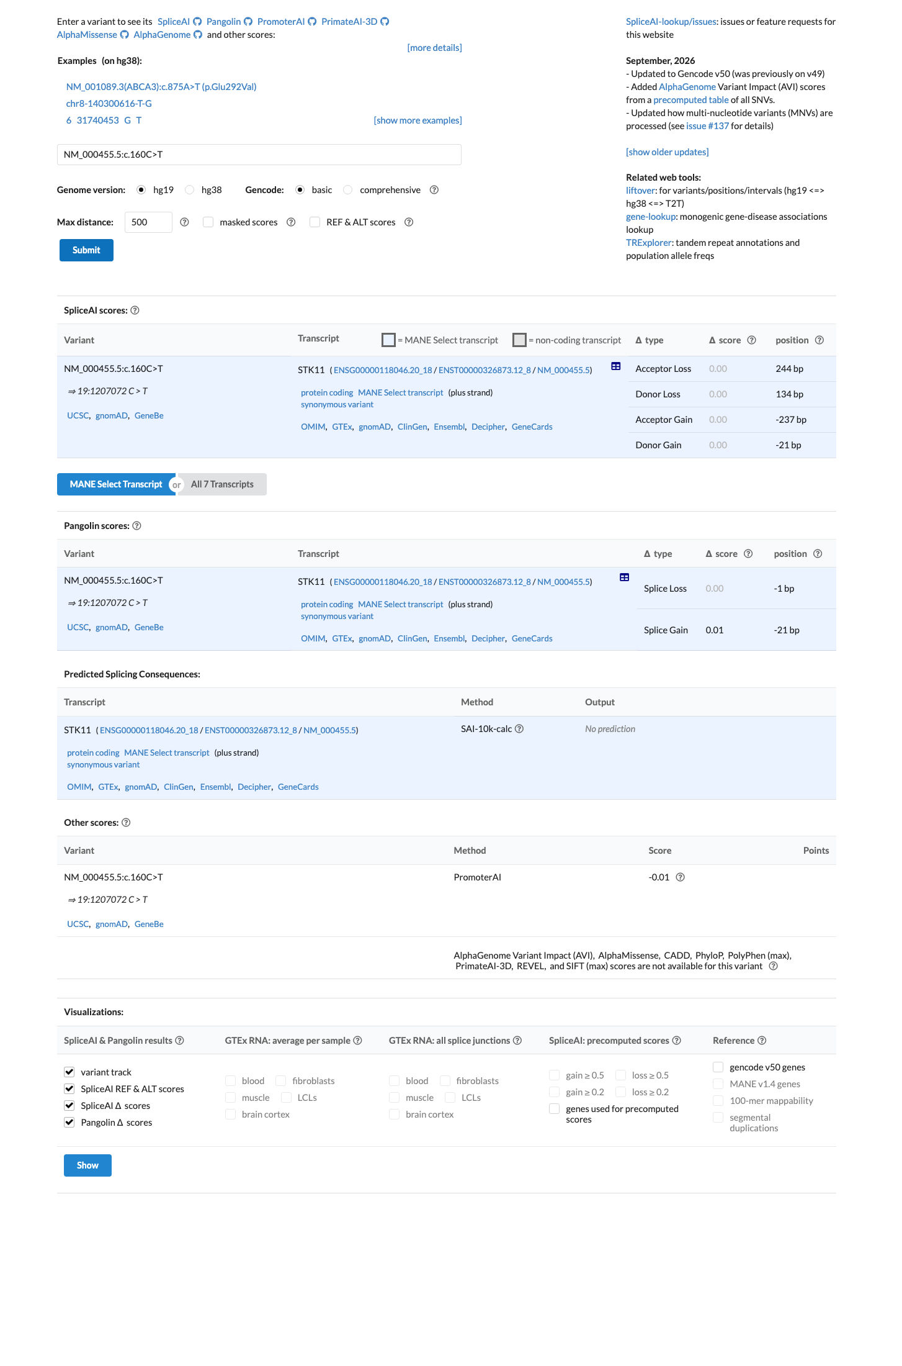Enable the REF & ALT scores checkbox

click(315, 222)
